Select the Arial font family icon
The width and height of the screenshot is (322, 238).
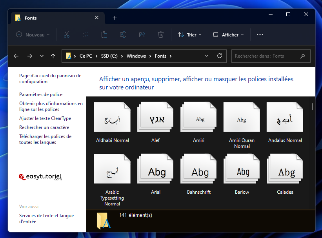coord(155,169)
